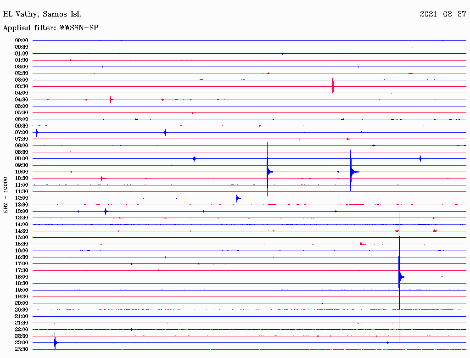Select the 13:30 time label

(21, 218)
